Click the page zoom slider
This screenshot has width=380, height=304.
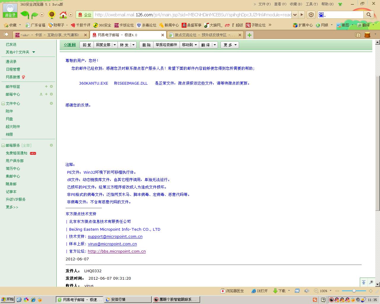pyautogui.click(x=354, y=291)
